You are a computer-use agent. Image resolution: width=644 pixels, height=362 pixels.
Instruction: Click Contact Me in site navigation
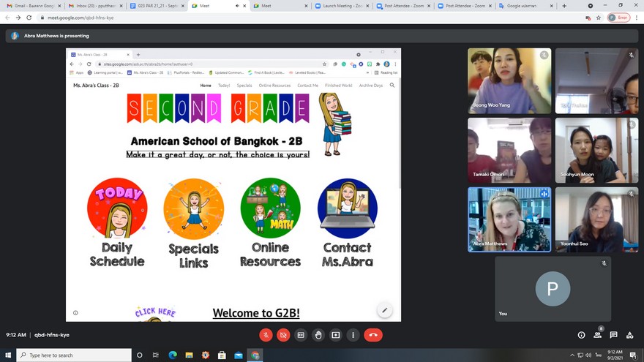[x=307, y=86]
